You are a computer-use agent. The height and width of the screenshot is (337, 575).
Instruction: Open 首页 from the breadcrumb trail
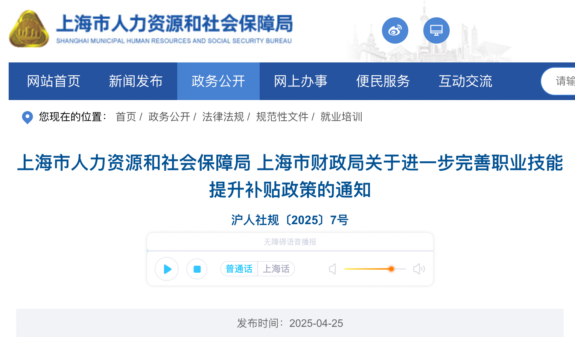(x=126, y=117)
